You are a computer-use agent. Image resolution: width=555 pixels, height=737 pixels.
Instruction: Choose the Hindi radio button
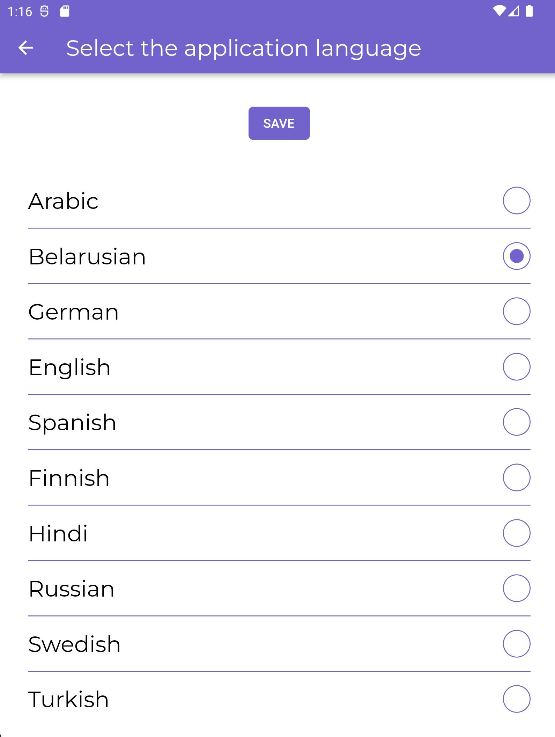pyautogui.click(x=516, y=533)
